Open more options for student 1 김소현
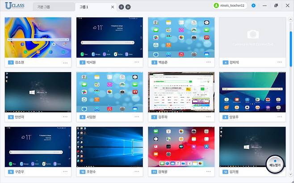The width and height of the screenshot is (294, 183). (65, 63)
